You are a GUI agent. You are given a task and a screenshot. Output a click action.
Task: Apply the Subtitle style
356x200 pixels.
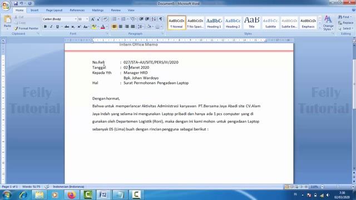tap(271, 23)
